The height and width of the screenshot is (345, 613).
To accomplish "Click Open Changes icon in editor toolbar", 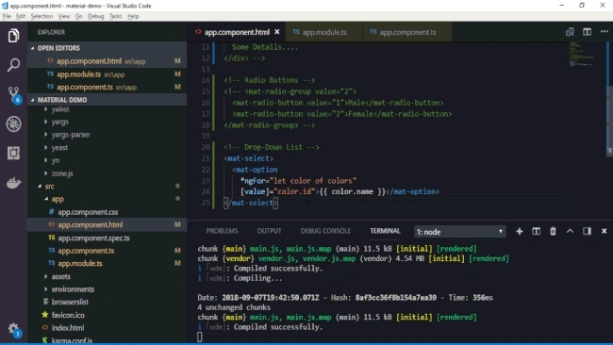I will [570, 32].
